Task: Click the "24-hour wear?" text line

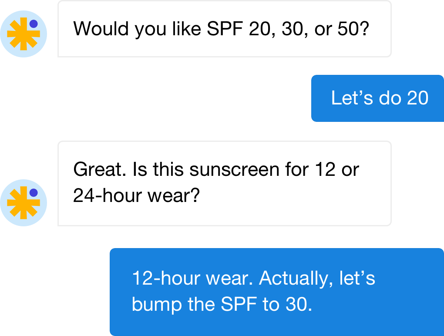Action: [x=137, y=195]
